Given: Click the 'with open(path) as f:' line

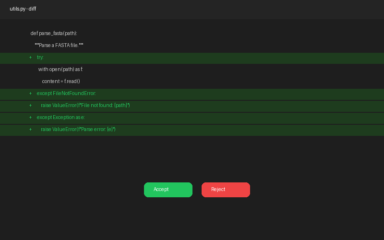Looking at the screenshot, I should pos(60,70).
